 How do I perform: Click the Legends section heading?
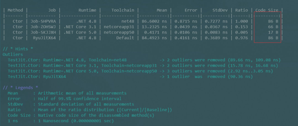point(20,88)
